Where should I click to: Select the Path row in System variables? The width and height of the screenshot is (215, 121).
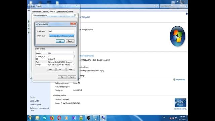(54, 62)
